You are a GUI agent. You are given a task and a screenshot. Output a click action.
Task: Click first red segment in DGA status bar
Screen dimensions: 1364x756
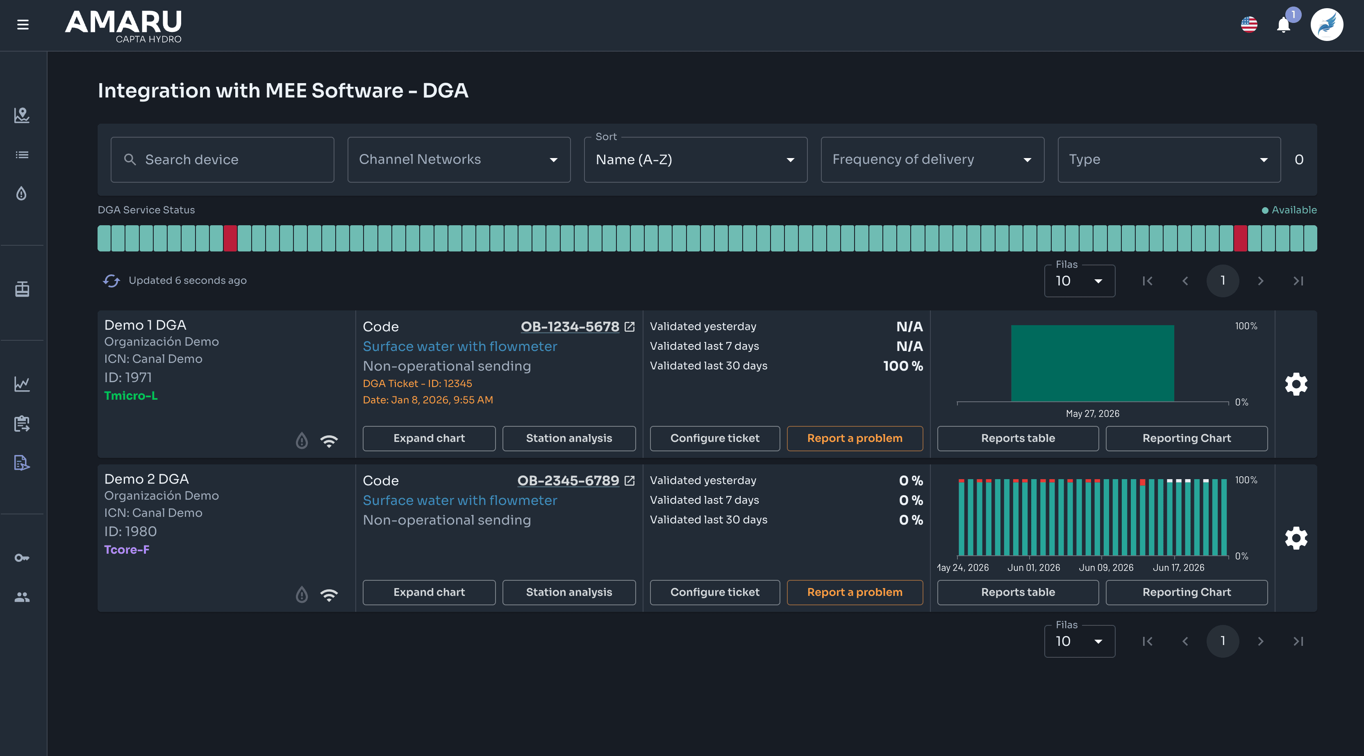[x=230, y=239]
